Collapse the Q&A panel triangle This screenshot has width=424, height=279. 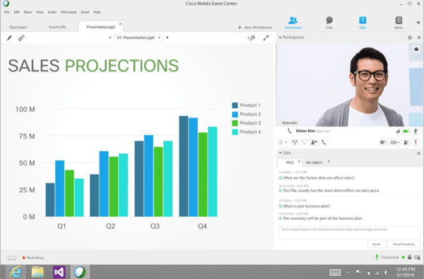tap(280, 153)
